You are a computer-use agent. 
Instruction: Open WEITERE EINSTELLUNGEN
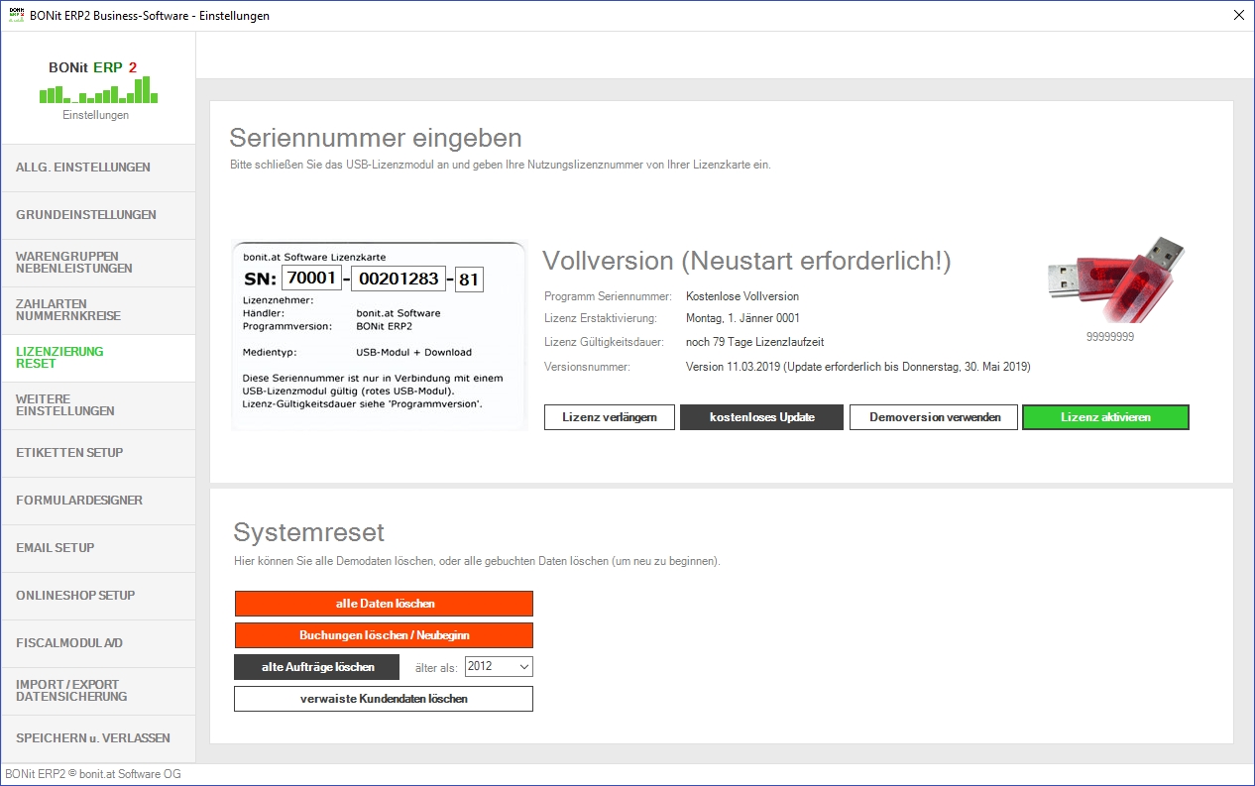(x=98, y=405)
